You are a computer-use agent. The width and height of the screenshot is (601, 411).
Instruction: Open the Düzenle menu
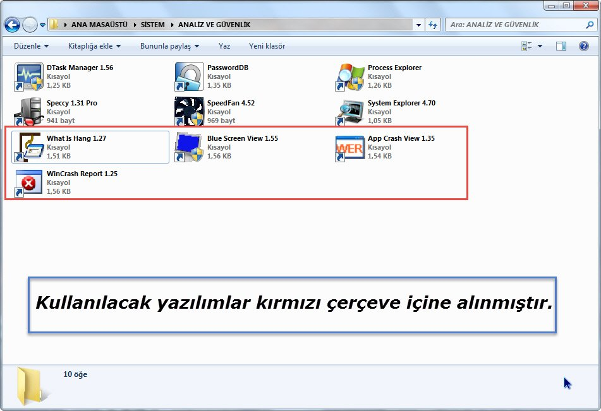[31, 46]
